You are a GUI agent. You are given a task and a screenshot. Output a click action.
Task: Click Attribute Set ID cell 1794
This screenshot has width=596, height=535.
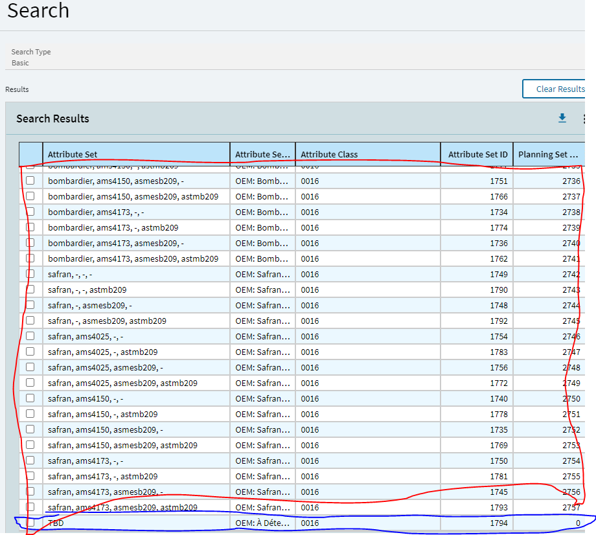(x=498, y=523)
